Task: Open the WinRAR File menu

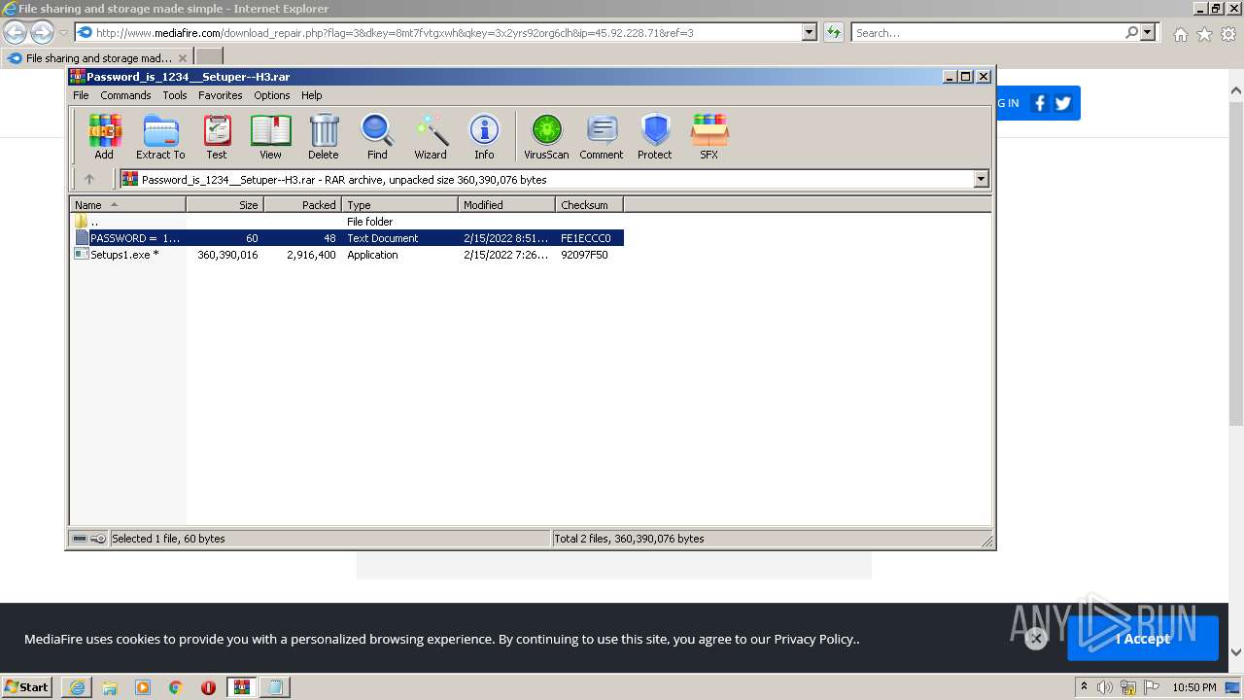Action: click(81, 95)
